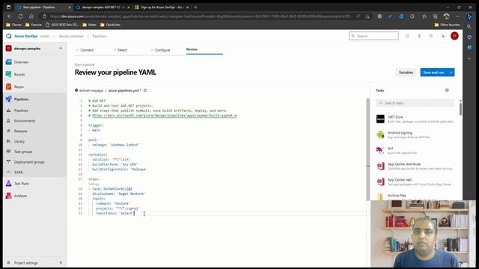Click the Azure DevOps logo

tap(8, 36)
